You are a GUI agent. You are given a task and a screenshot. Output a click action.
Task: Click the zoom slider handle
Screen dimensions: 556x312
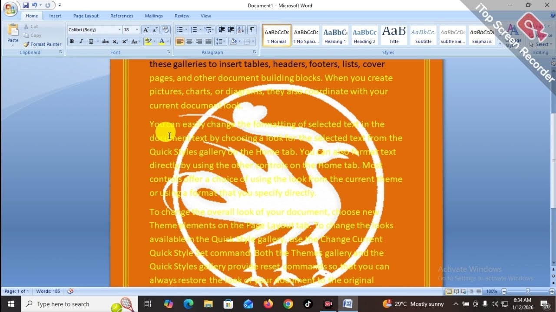[528, 291]
